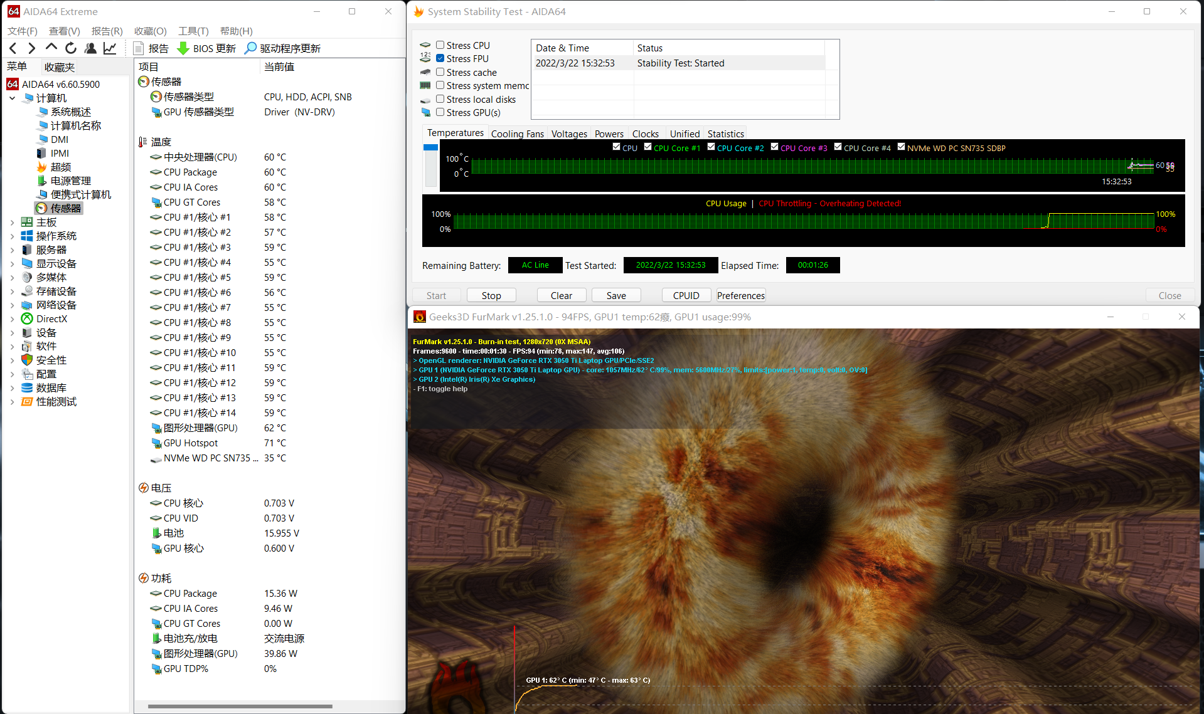
Task: Enable the Stress local disks checkbox
Action: point(440,99)
